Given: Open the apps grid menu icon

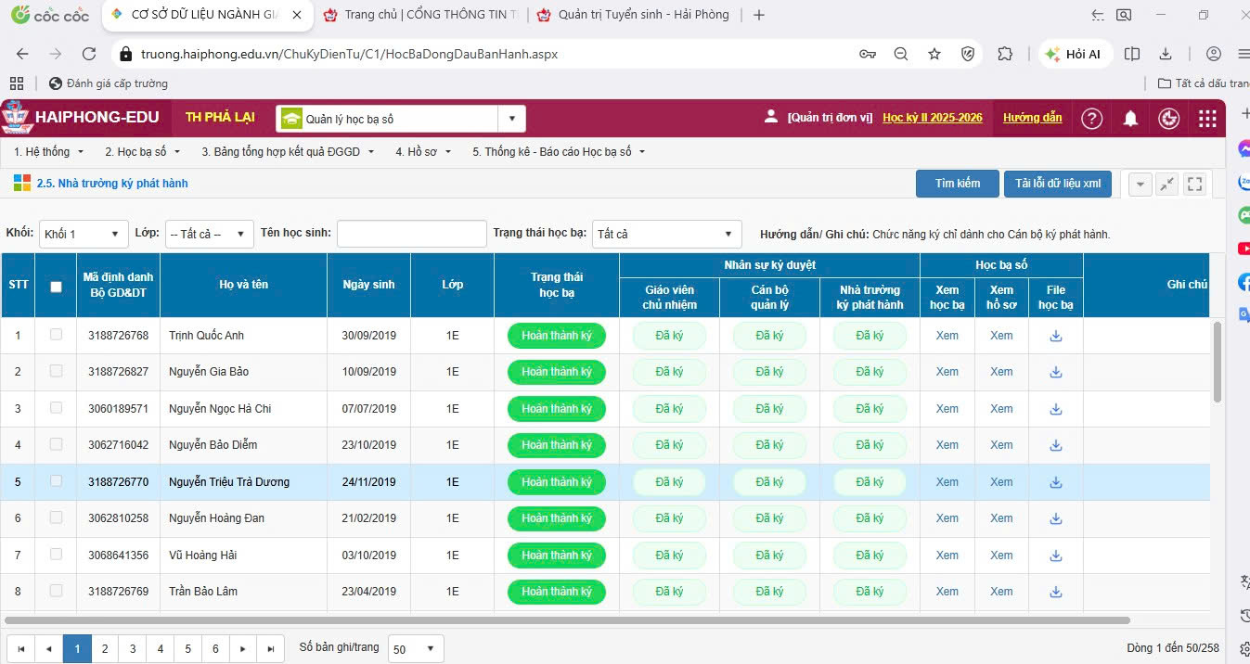Looking at the screenshot, I should pos(1207,119).
